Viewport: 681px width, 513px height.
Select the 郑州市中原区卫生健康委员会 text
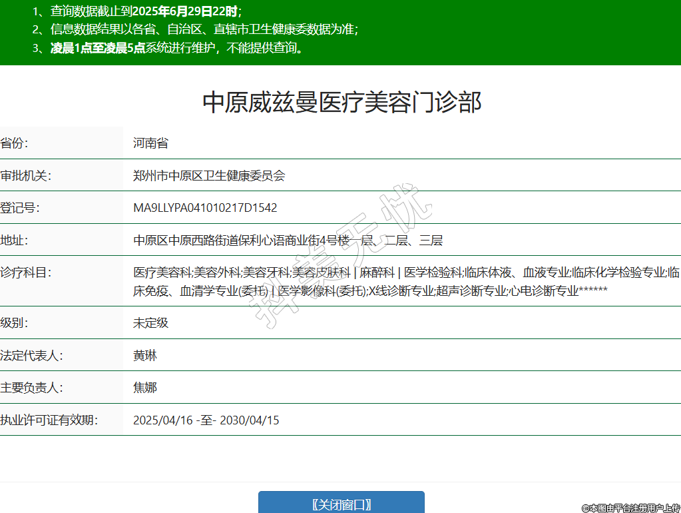(209, 176)
